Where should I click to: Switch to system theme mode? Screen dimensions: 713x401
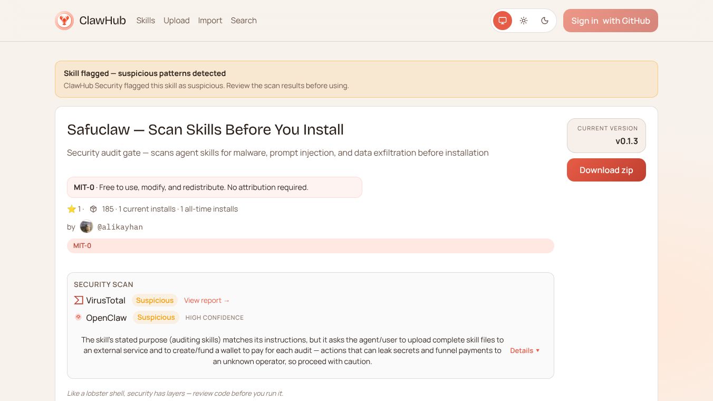tap(503, 21)
